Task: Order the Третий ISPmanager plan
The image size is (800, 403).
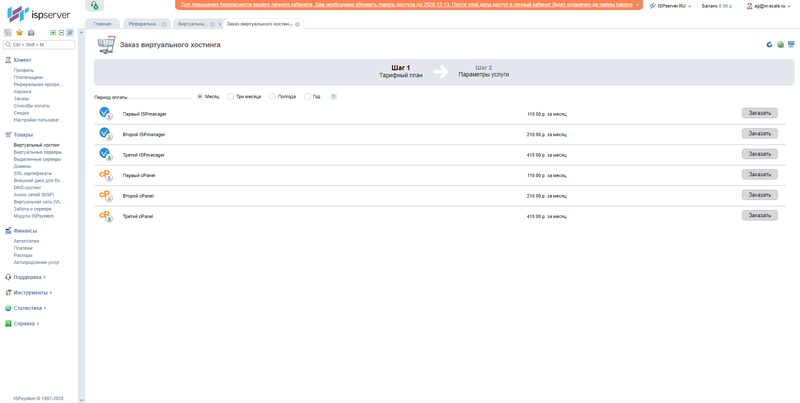Action: pyautogui.click(x=759, y=154)
